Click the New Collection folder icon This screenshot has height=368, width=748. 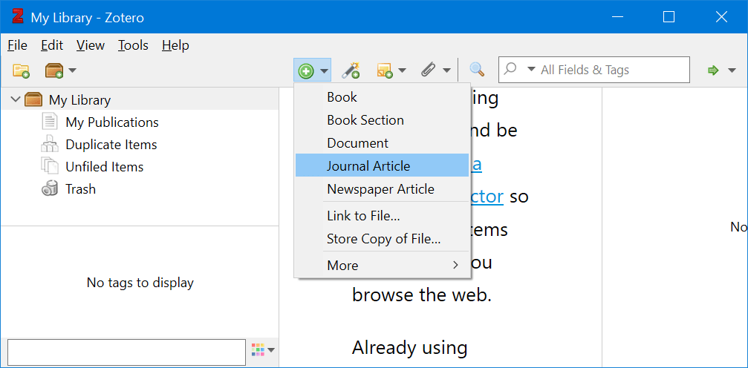click(21, 70)
